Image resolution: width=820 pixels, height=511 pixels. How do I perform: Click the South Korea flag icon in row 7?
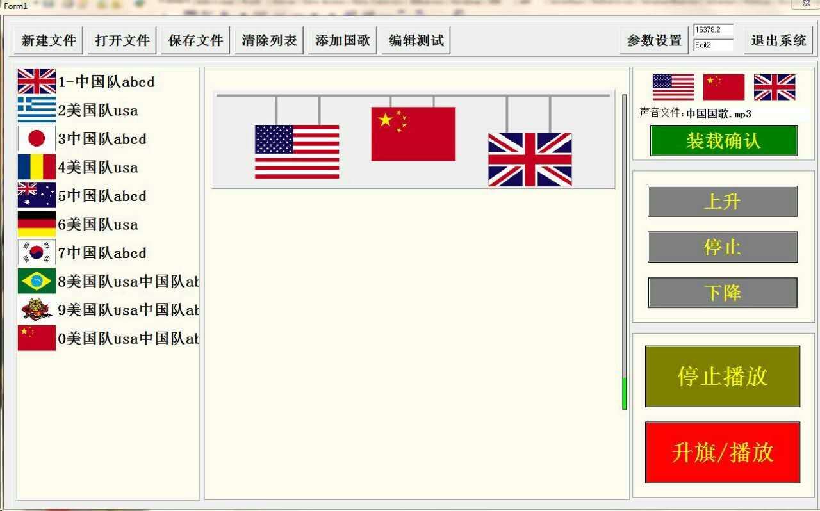pyautogui.click(x=37, y=252)
